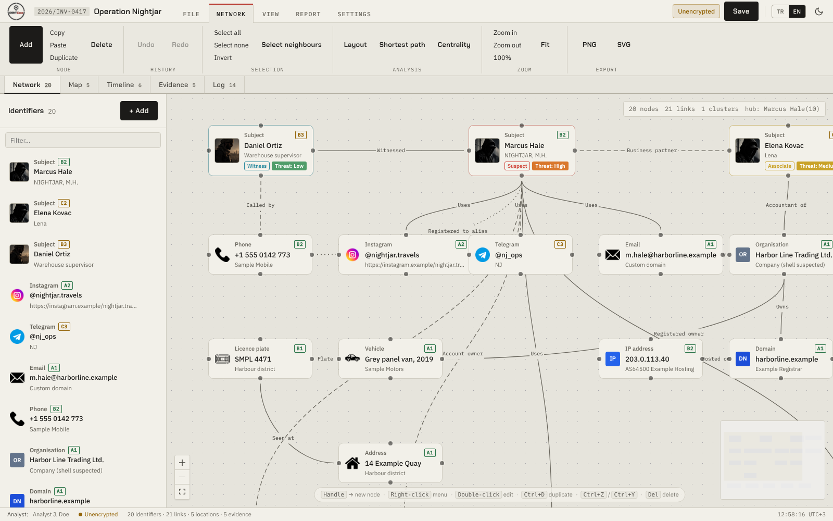Toggle the Unencrypted status badge

point(696,11)
